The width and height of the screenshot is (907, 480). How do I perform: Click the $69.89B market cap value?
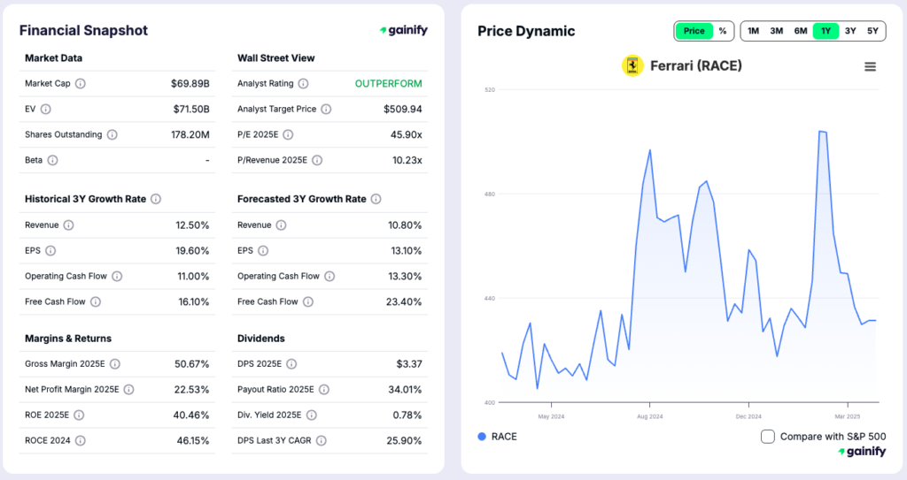coord(190,84)
